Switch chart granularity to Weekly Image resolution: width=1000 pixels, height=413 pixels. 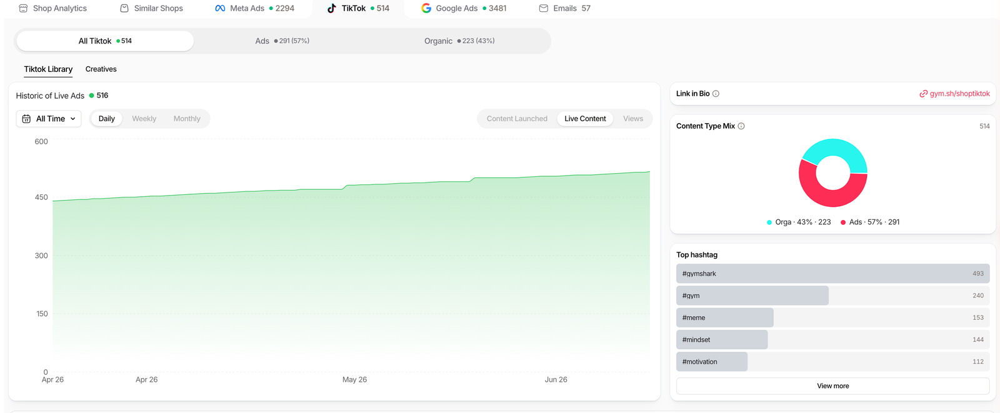click(144, 119)
